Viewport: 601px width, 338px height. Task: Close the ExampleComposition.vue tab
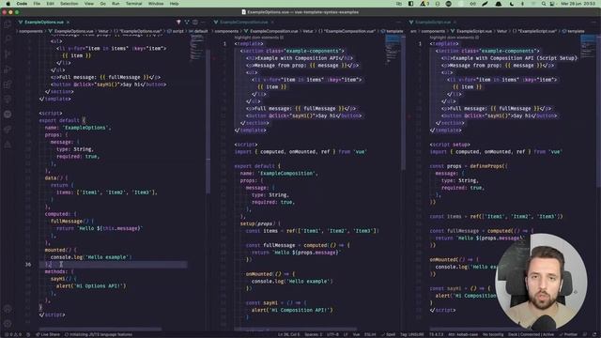click(x=272, y=23)
